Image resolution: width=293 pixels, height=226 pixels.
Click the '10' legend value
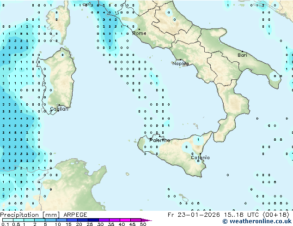pyautogui.click(x=58, y=224)
